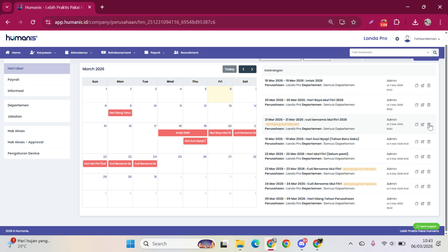Viewport: 448px width, 252px height.
Task: Edit the Hari Raya Idul Fitri 2026 entry
Action: (422, 105)
